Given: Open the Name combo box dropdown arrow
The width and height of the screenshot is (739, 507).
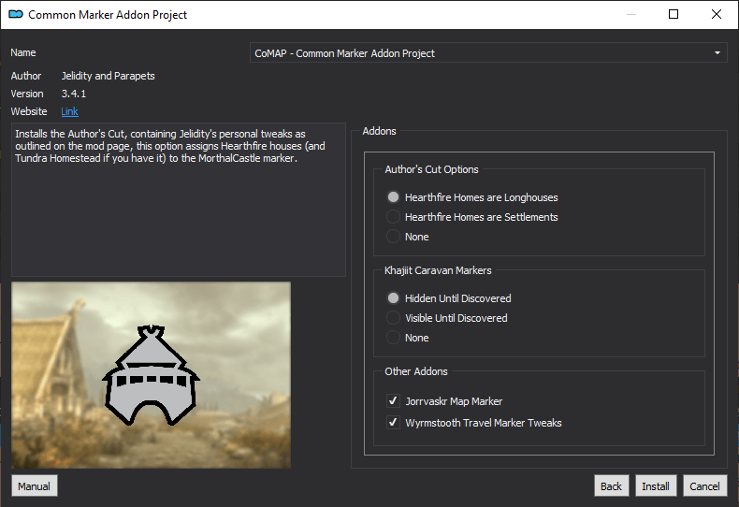Looking at the screenshot, I should point(717,53).
